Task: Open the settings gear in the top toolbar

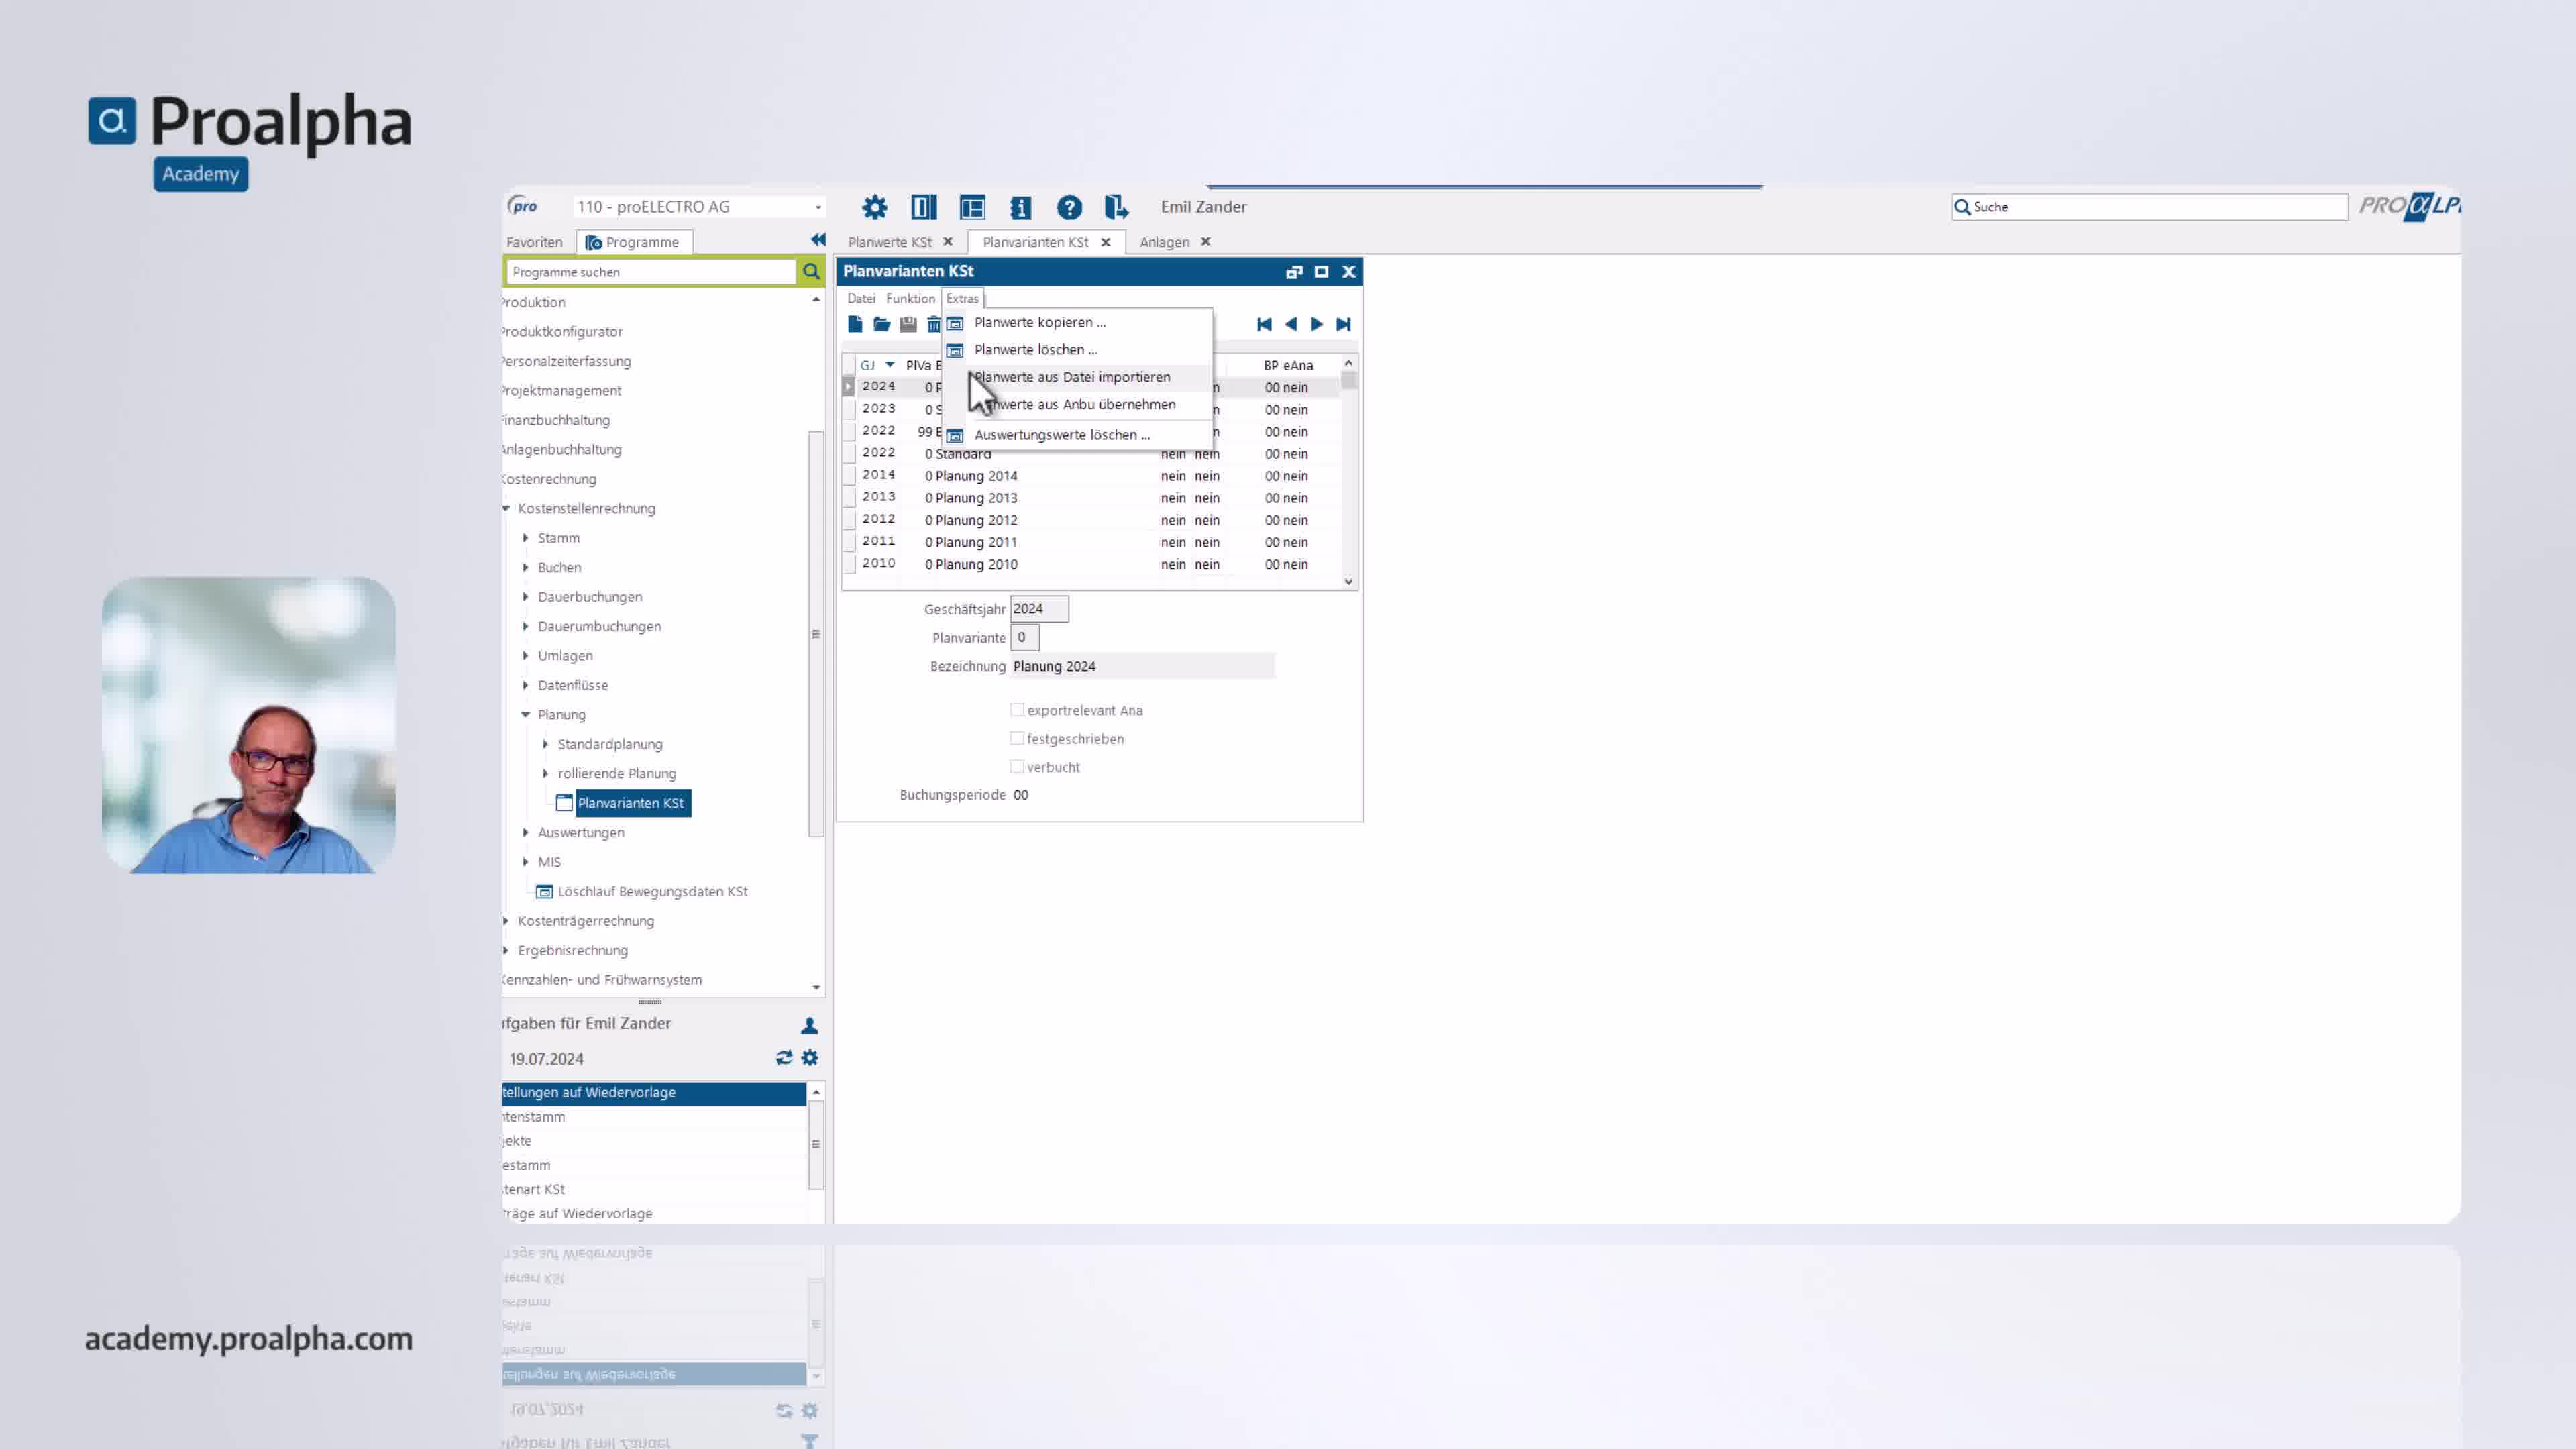Action: click(x=874, y=207)
